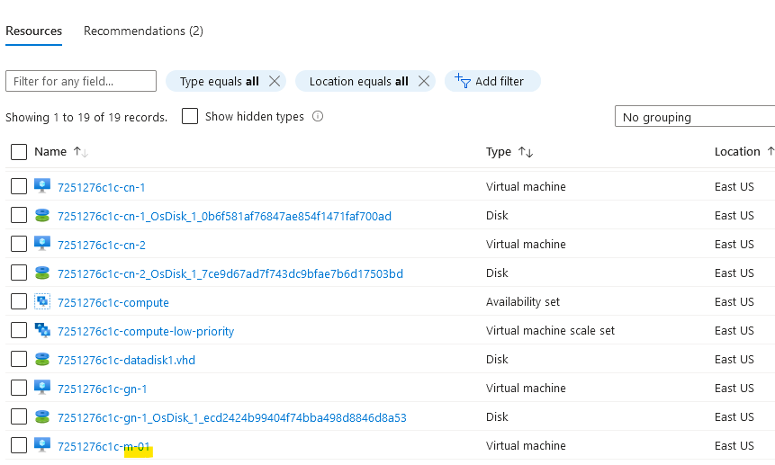Open the Type equals all filter
The height and width of the screenshot is (465, 775).
(219, 82)
